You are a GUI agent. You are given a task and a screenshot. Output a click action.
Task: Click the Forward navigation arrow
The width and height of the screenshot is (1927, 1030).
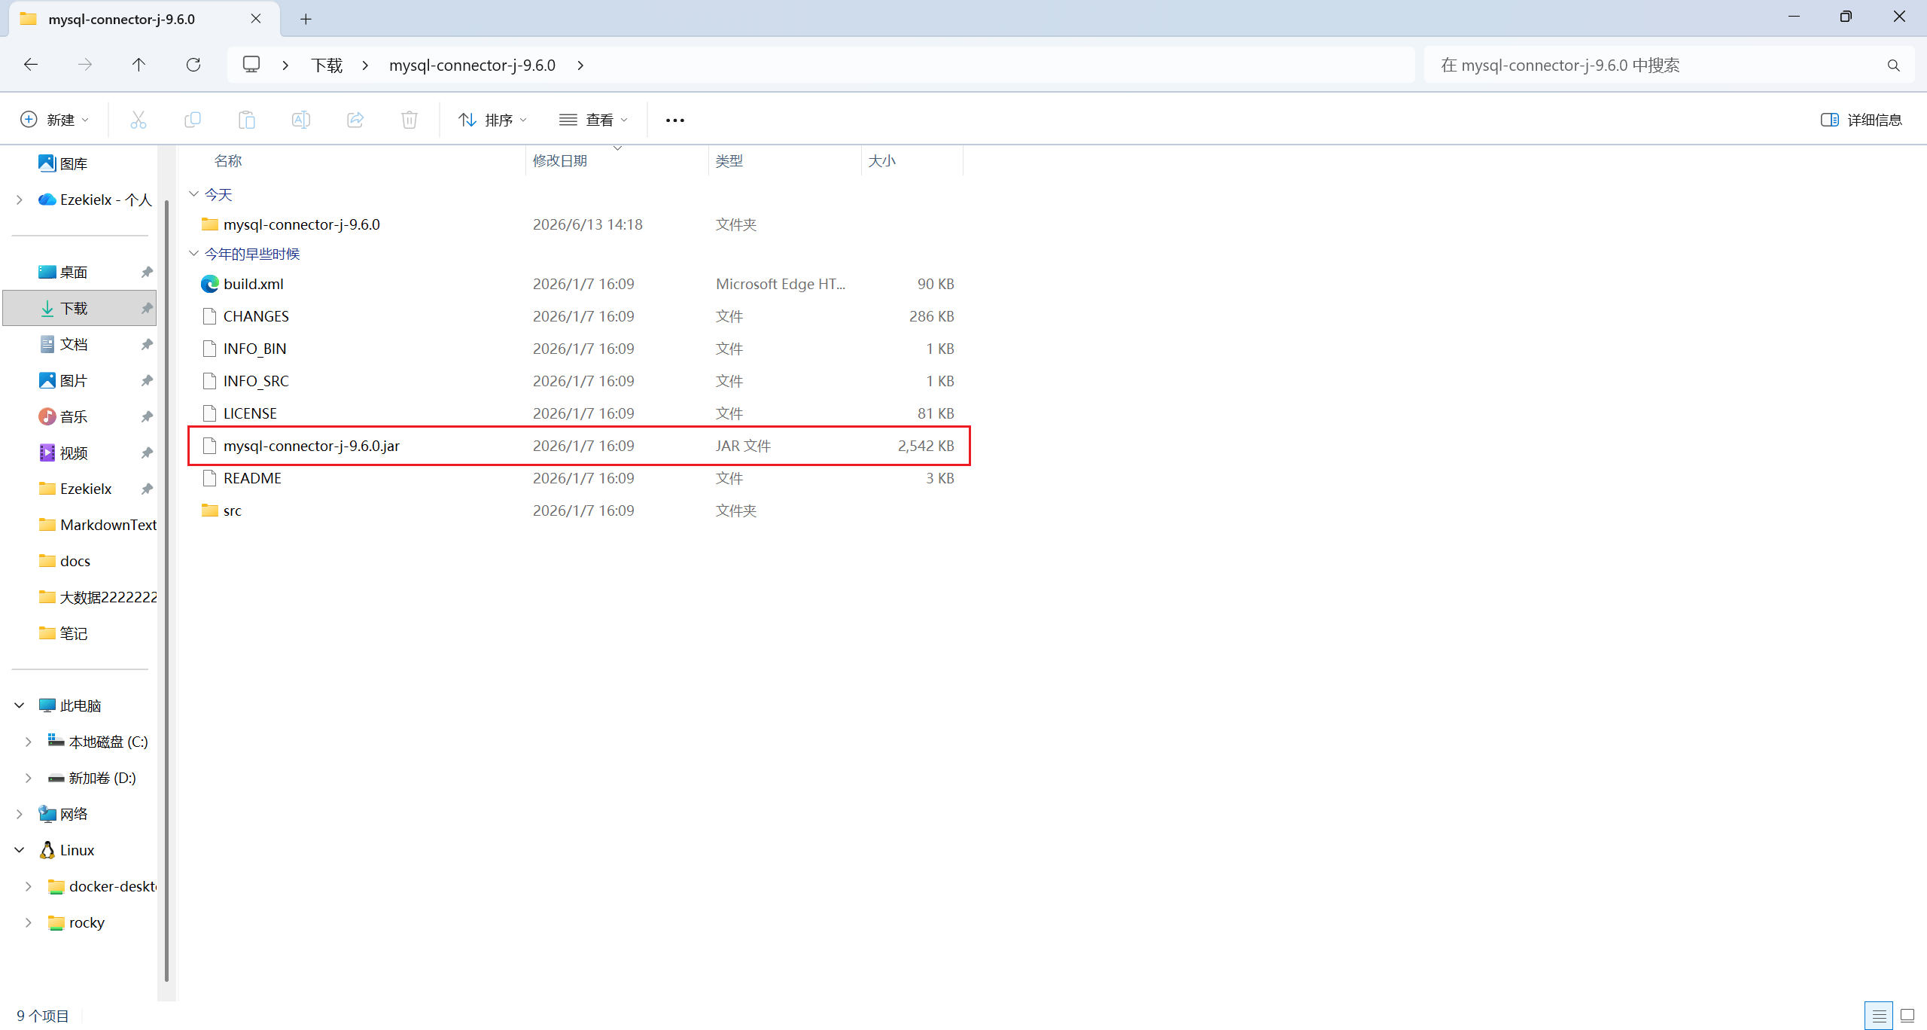point(85,65)
